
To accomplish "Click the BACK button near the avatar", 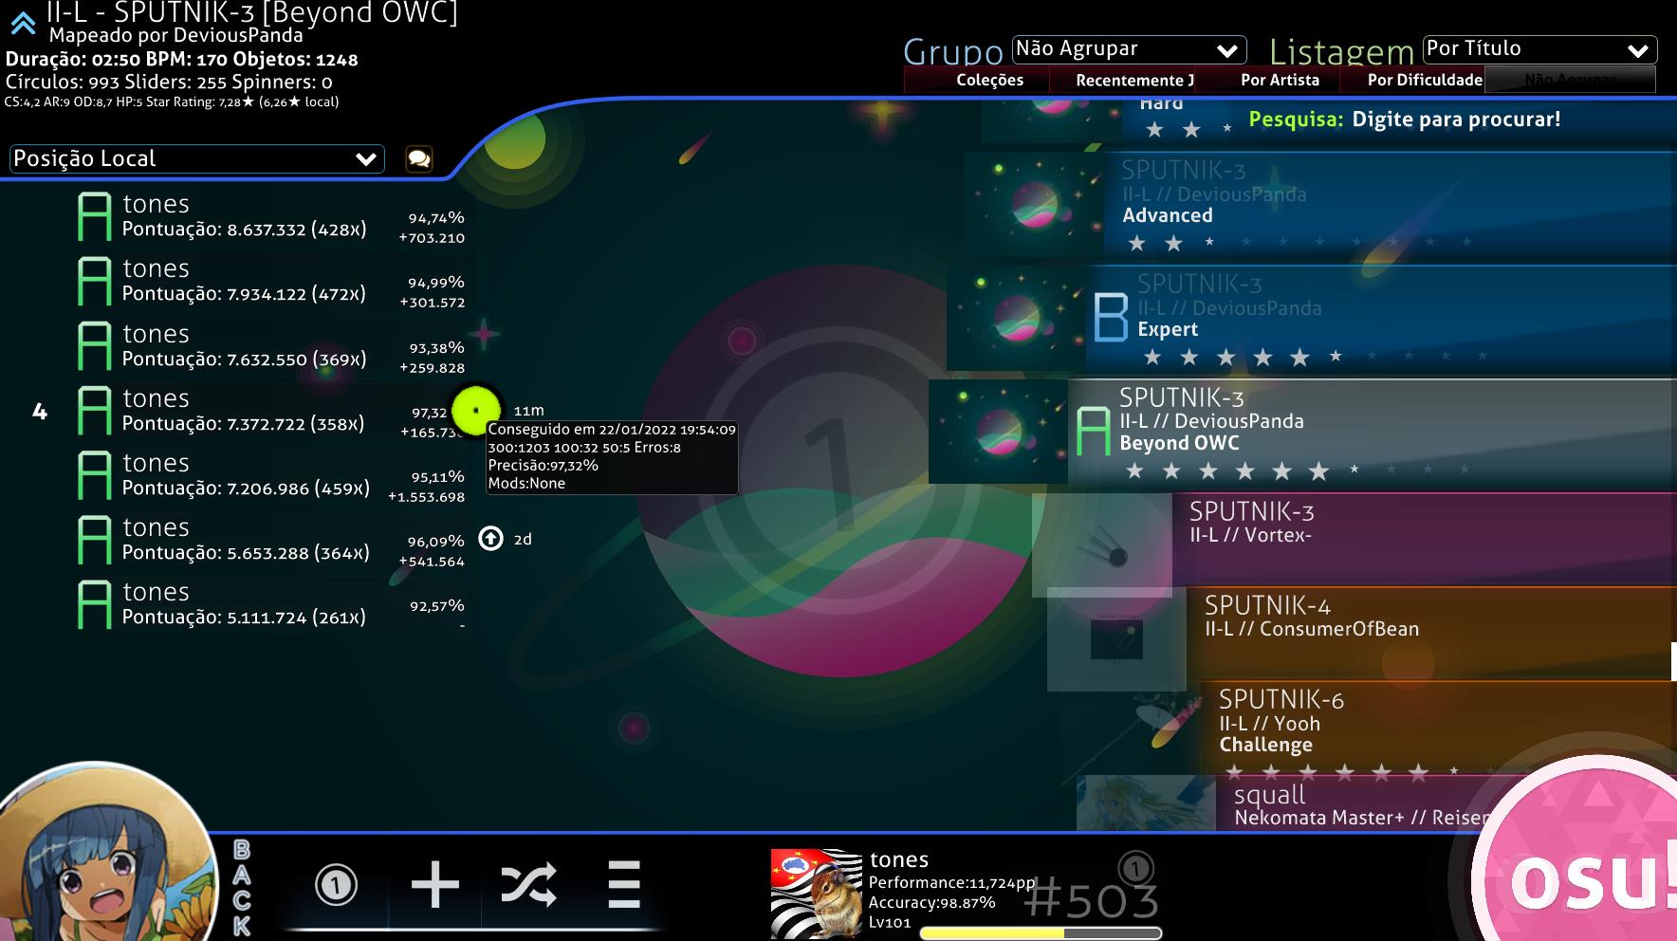I will click(242, 888).
